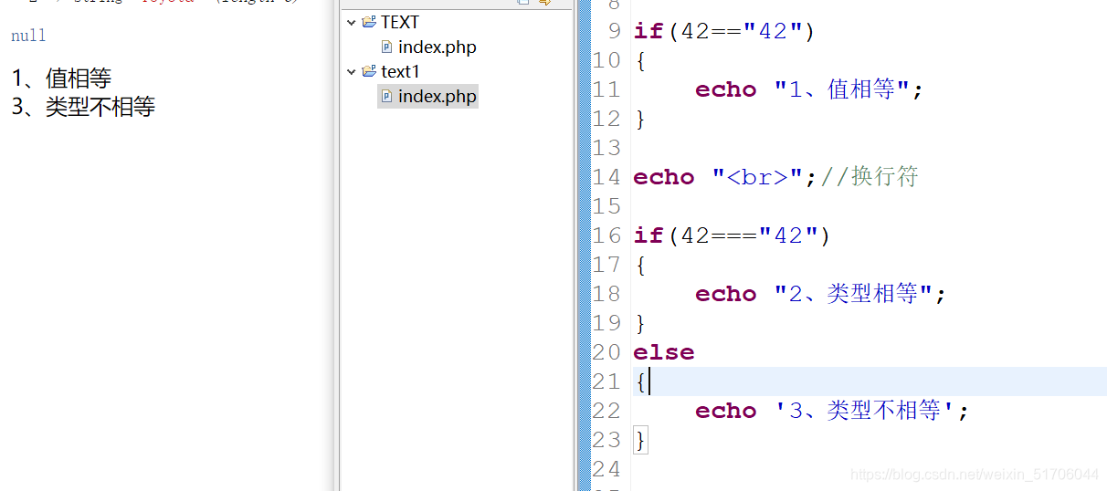Click line number 24 in gutter
Screen dimensions: 1107x491
pyautogui.click(x=606, y=469)
